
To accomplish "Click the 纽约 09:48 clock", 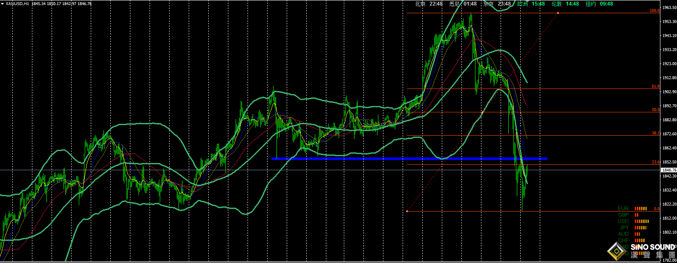I will point(599,4).
